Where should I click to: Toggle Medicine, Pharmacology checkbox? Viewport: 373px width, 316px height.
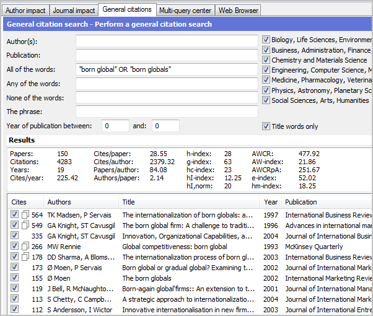(x=266, y=80)
